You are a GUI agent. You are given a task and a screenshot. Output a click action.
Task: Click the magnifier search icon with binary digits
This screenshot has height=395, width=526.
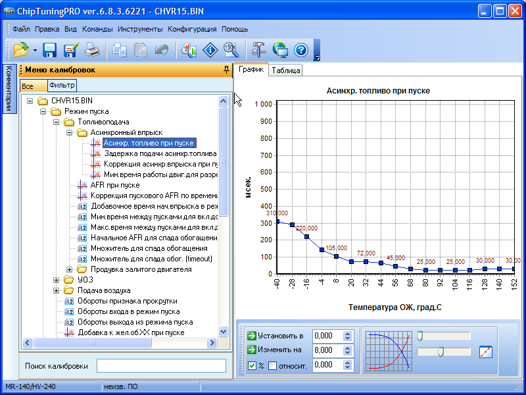pos(231,49)
